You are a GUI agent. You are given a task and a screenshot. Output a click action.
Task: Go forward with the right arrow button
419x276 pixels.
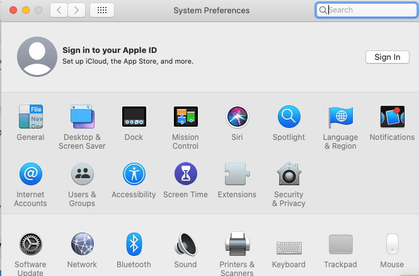click(x=76, y=10)
